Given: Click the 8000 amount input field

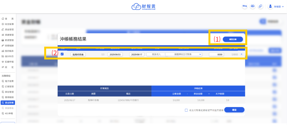Looking at the screenshot, I should click(x=216, y=54).
